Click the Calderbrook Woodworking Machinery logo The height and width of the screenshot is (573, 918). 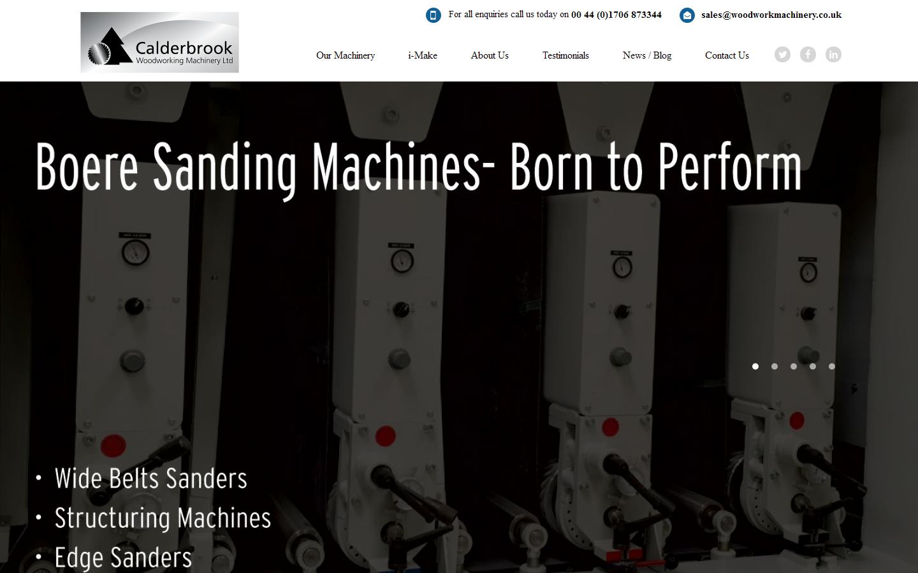pyautogui.click(x=159, y=41)
